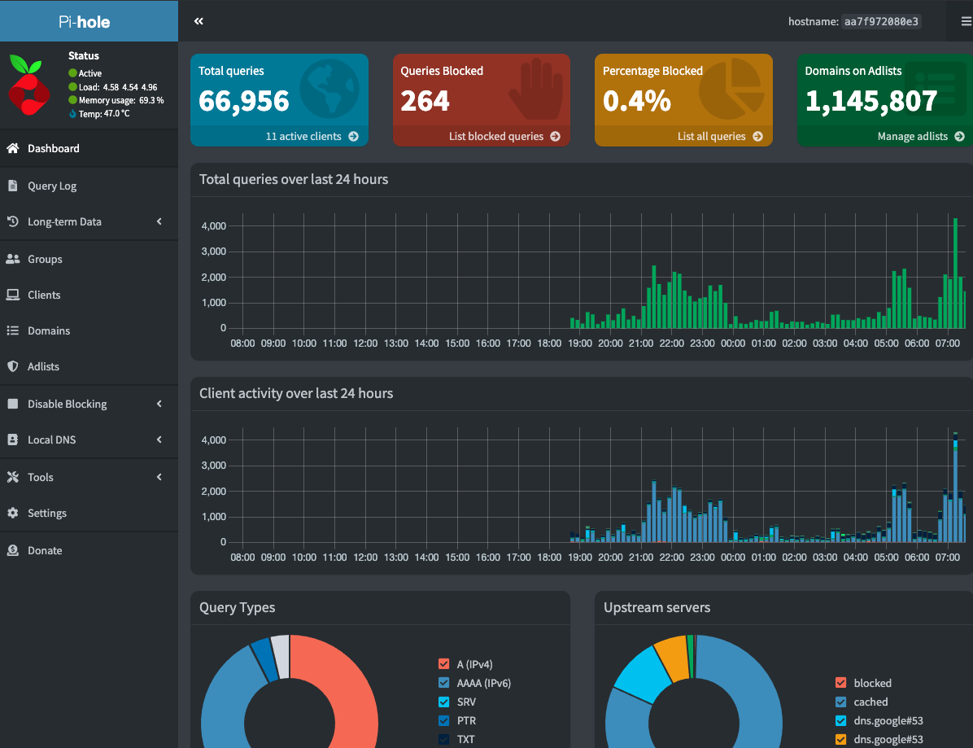Click arrow icon next to List all queries
The width and height of the screenshot is (973, 748).
point(757,137)
